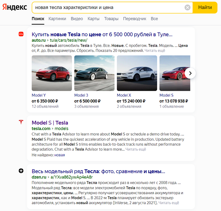Click the Tesla logo favicon
Screen dimensions: 221x211
[21, 122]
